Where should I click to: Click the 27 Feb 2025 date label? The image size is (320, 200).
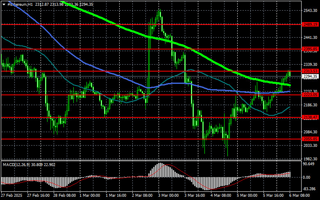click(x=11, y=196)
